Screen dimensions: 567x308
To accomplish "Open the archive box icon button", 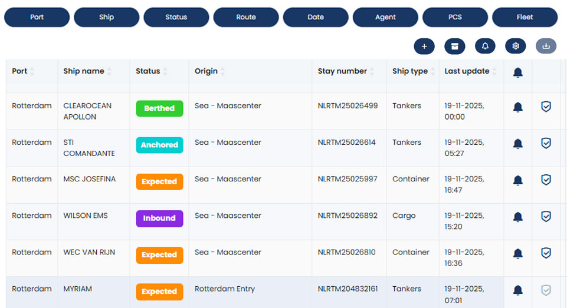I will click(454, 46).
